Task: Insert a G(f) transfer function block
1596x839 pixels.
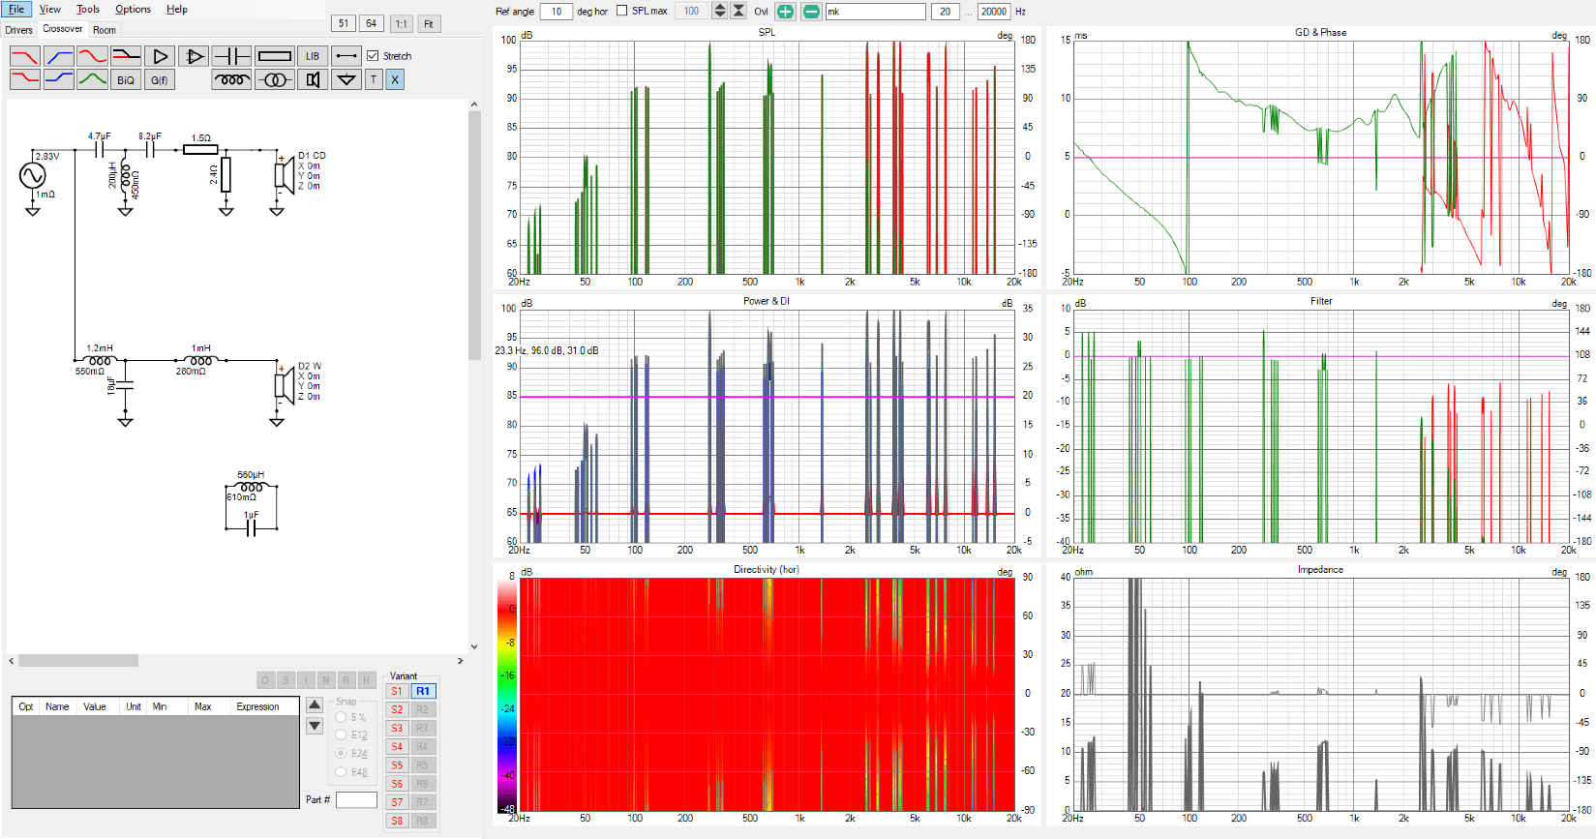Action: (160, 79)
